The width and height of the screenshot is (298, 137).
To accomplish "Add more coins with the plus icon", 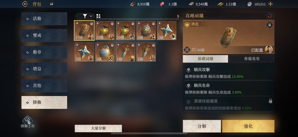I will (270, 4).
